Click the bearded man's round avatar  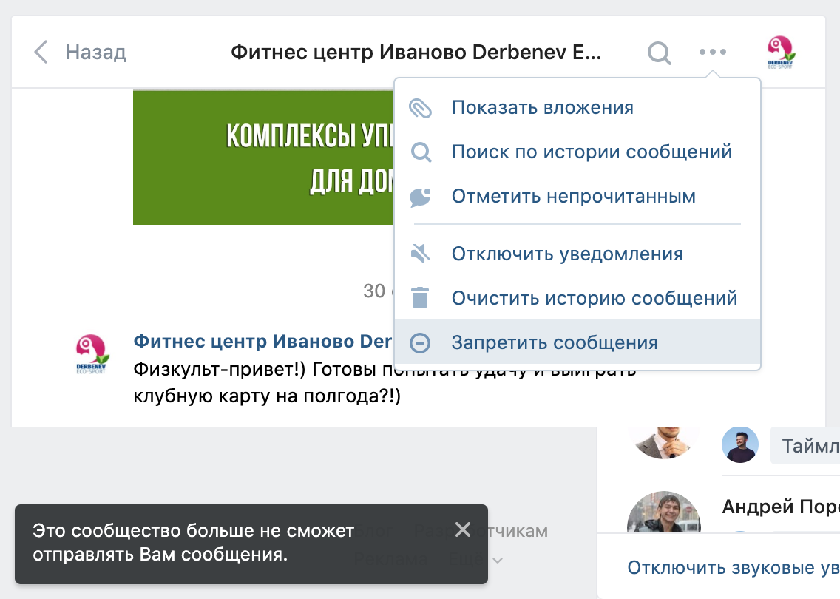pyautogui.click(x=740, y=444)
